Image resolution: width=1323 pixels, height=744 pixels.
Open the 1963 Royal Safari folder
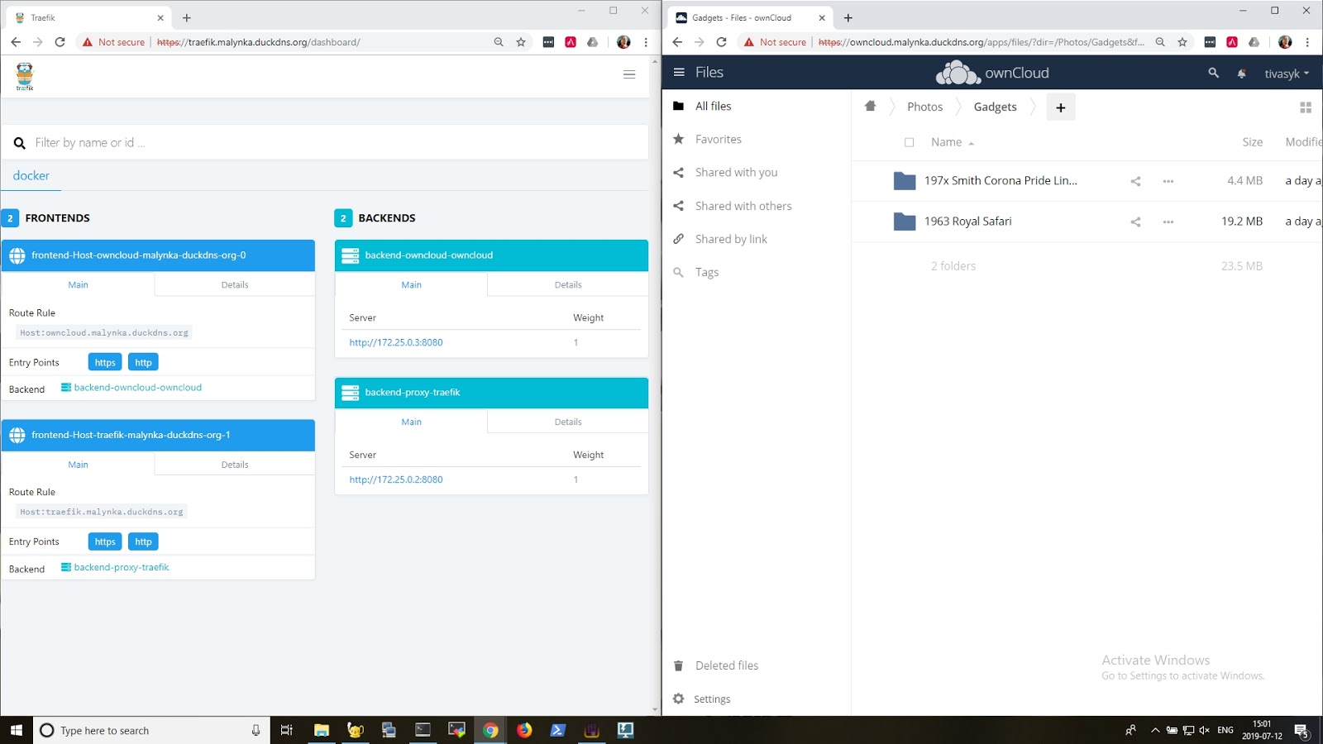(967, 221)
